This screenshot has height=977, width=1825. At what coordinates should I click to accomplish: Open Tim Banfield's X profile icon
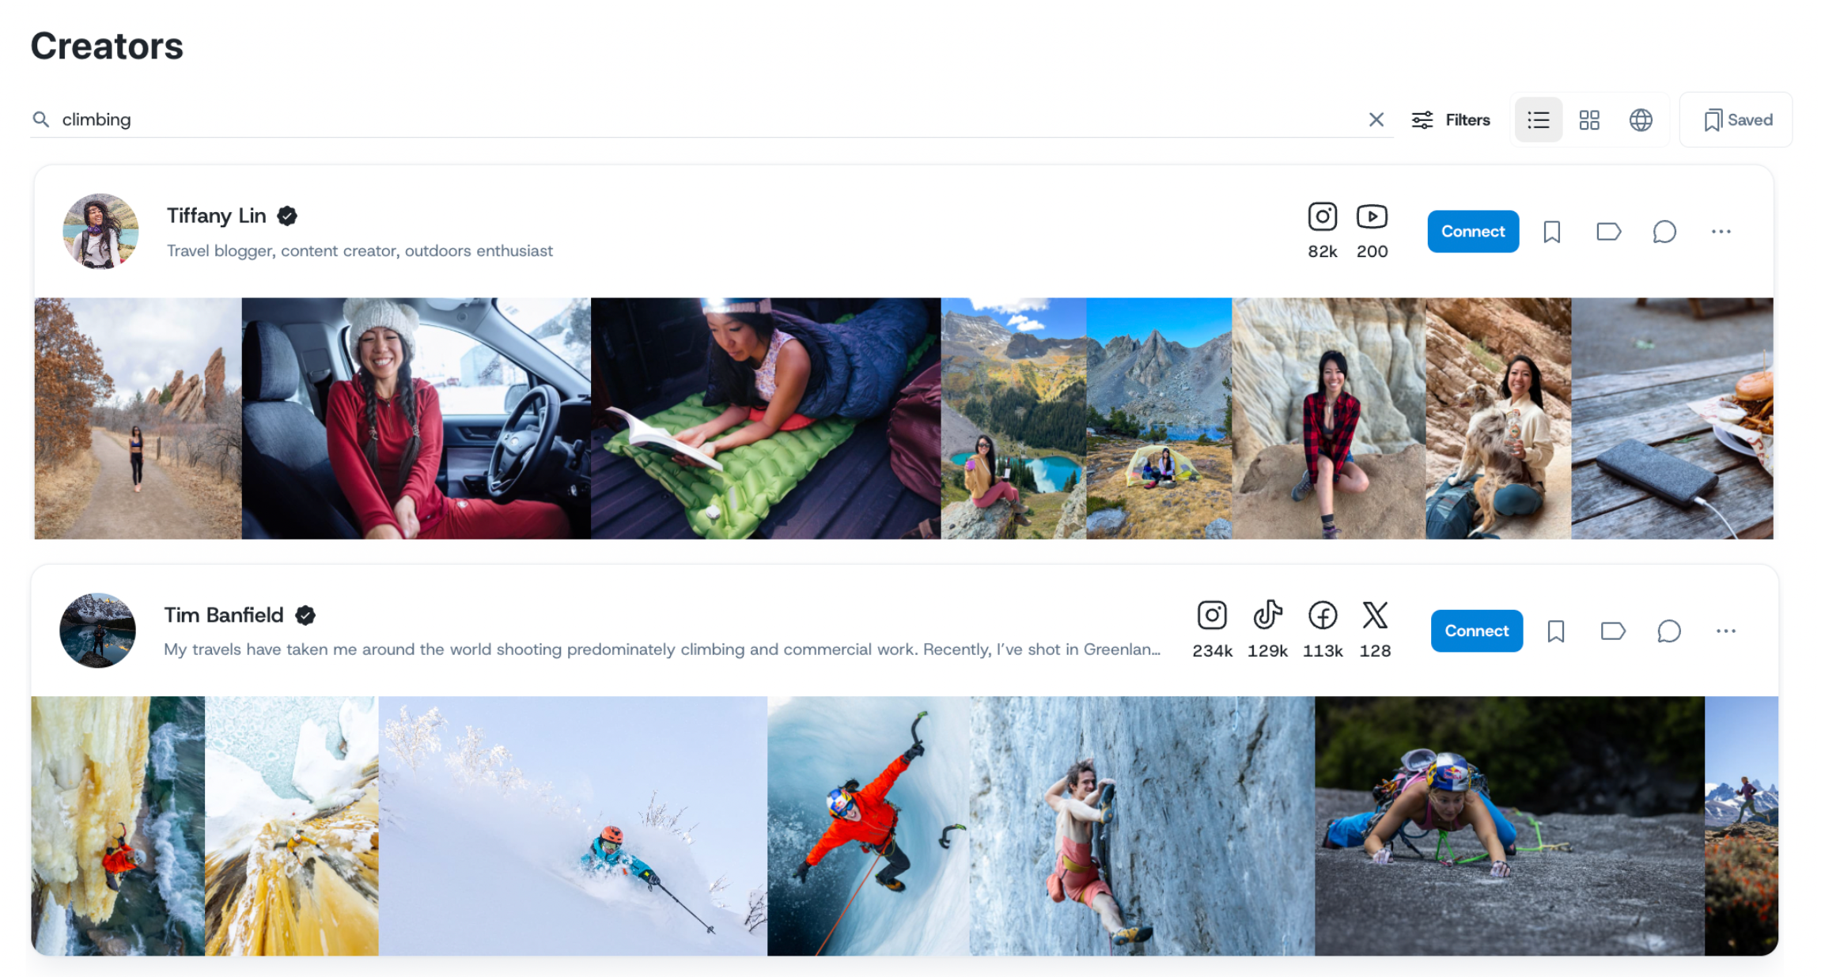[1375, 615]
